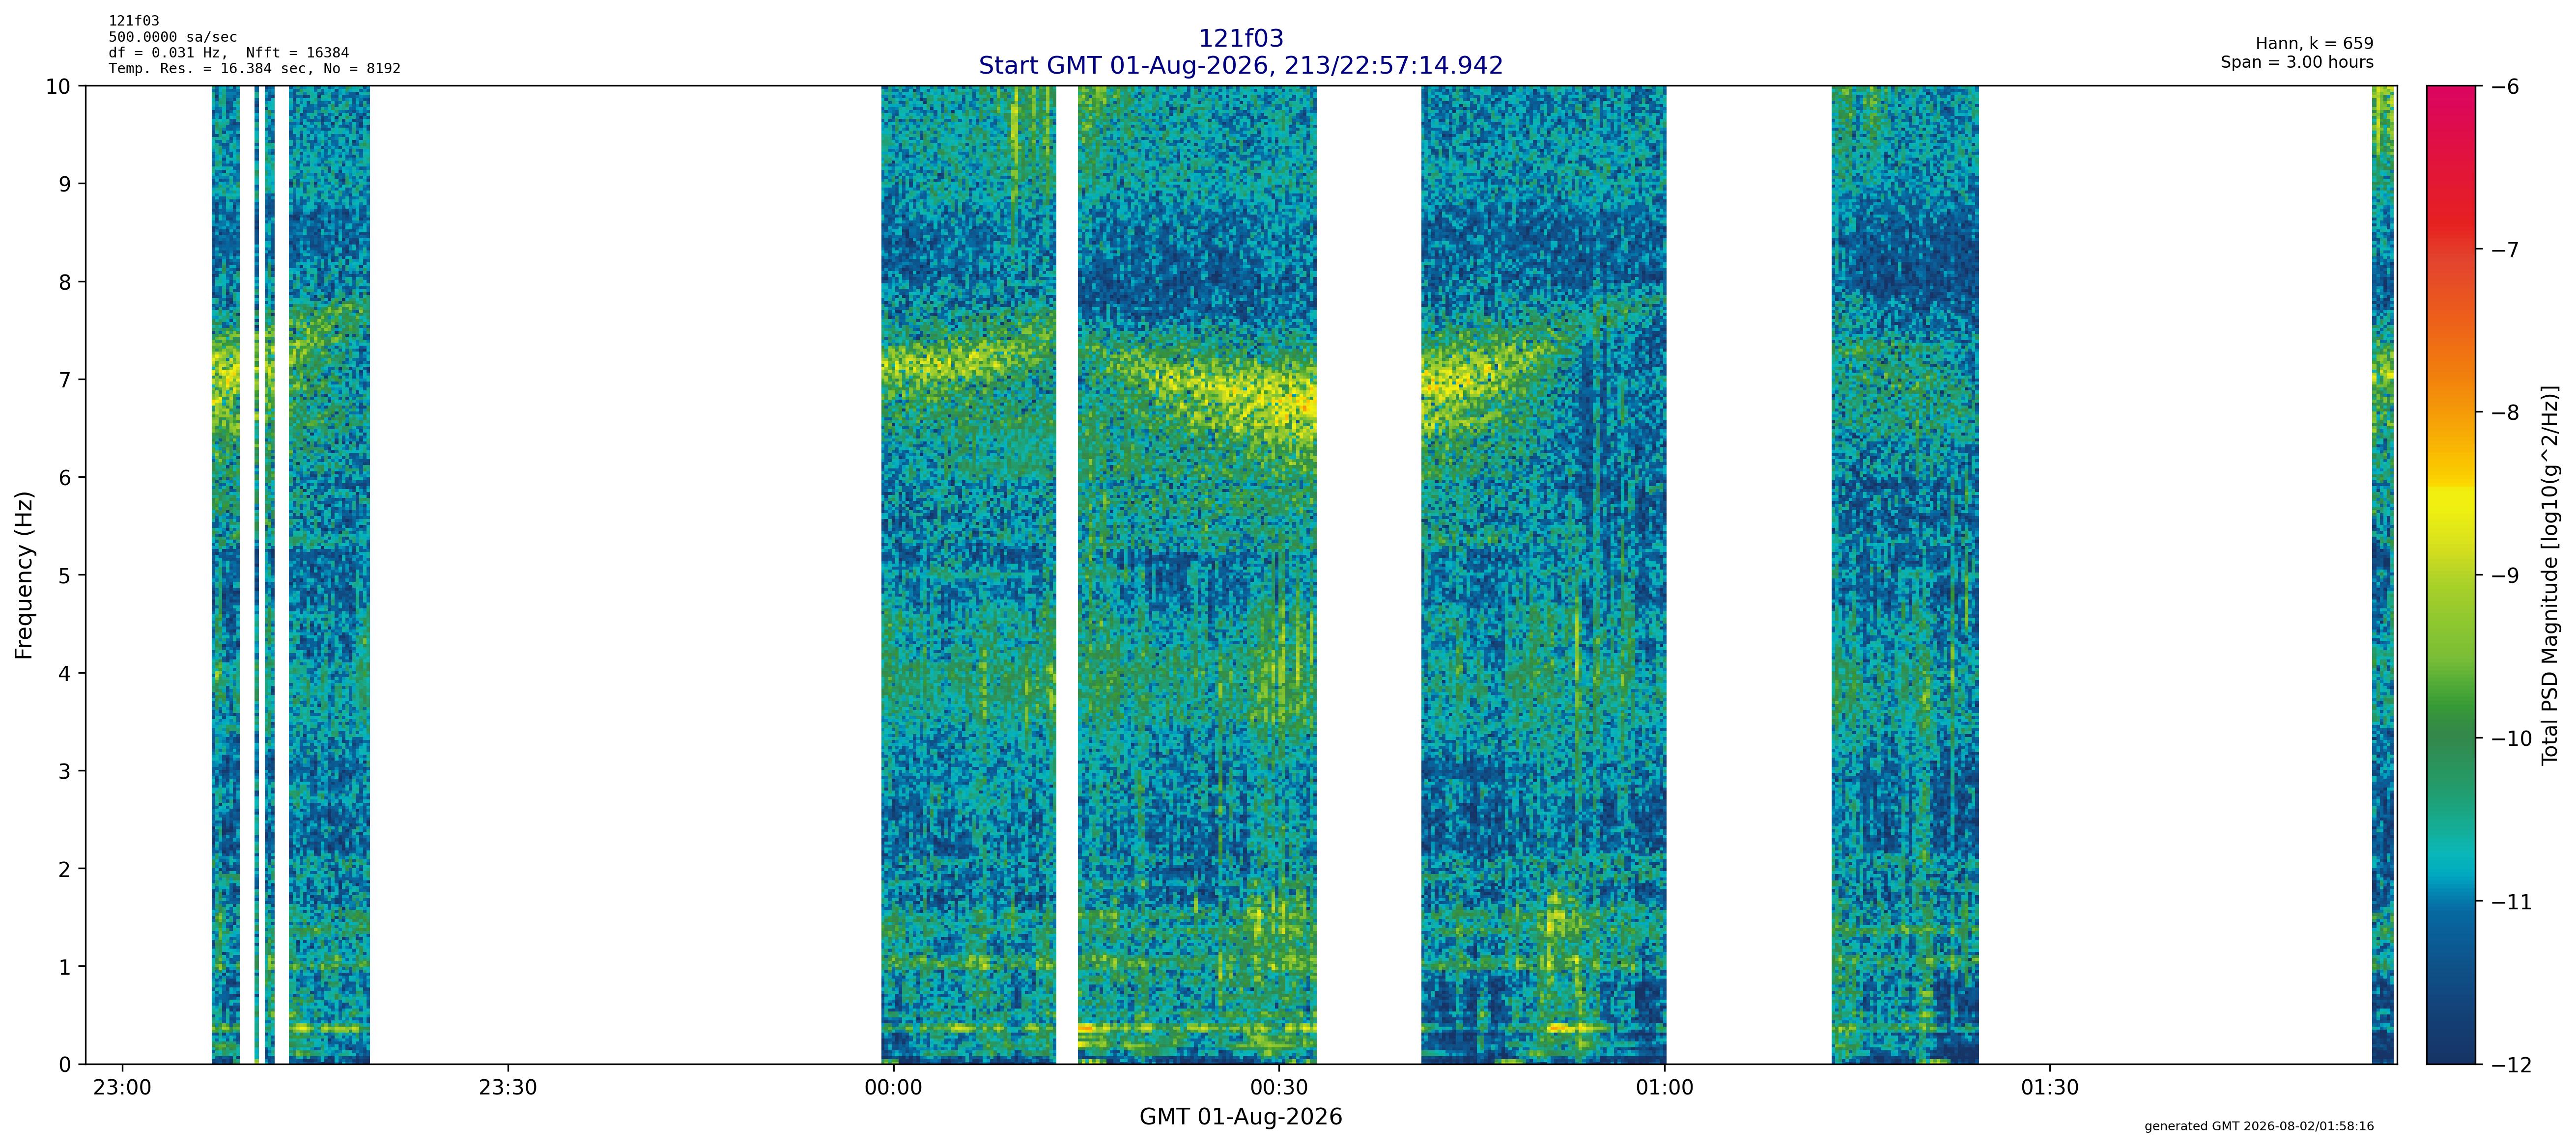Click the 23:30 time axis tick label
2576x1147 pixels.
508,1087
